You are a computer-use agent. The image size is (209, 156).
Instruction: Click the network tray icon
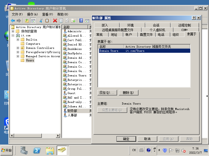tap(177, 151)
